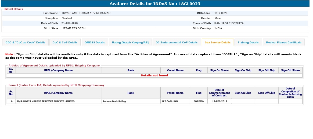Click the 19-FEB-2019 contract commencement date
This screenshot has height=139, width=313.
(x=219, y=101)
